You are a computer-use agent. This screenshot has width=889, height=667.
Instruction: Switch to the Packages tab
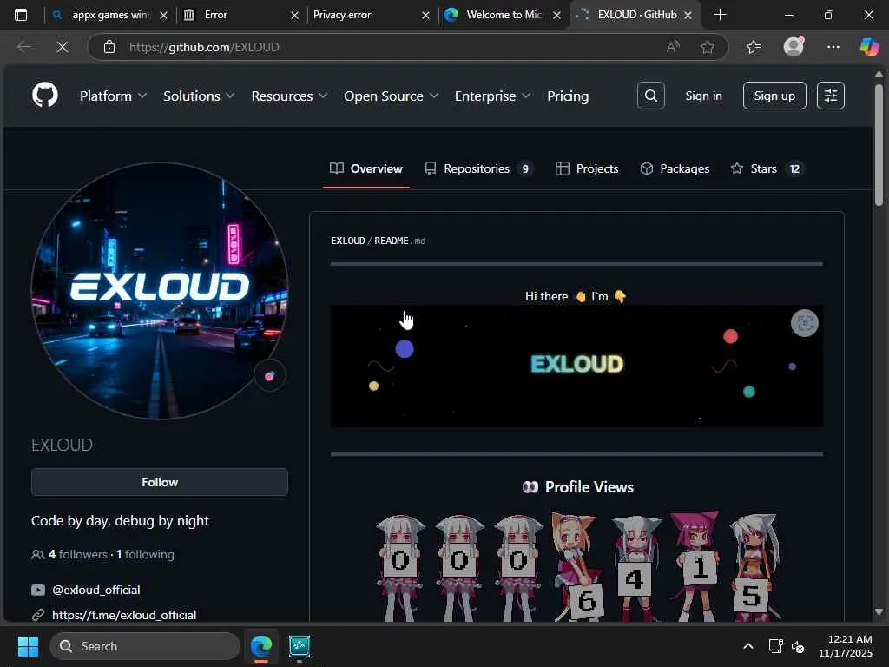pyautogui.click(x=675, y=168)
